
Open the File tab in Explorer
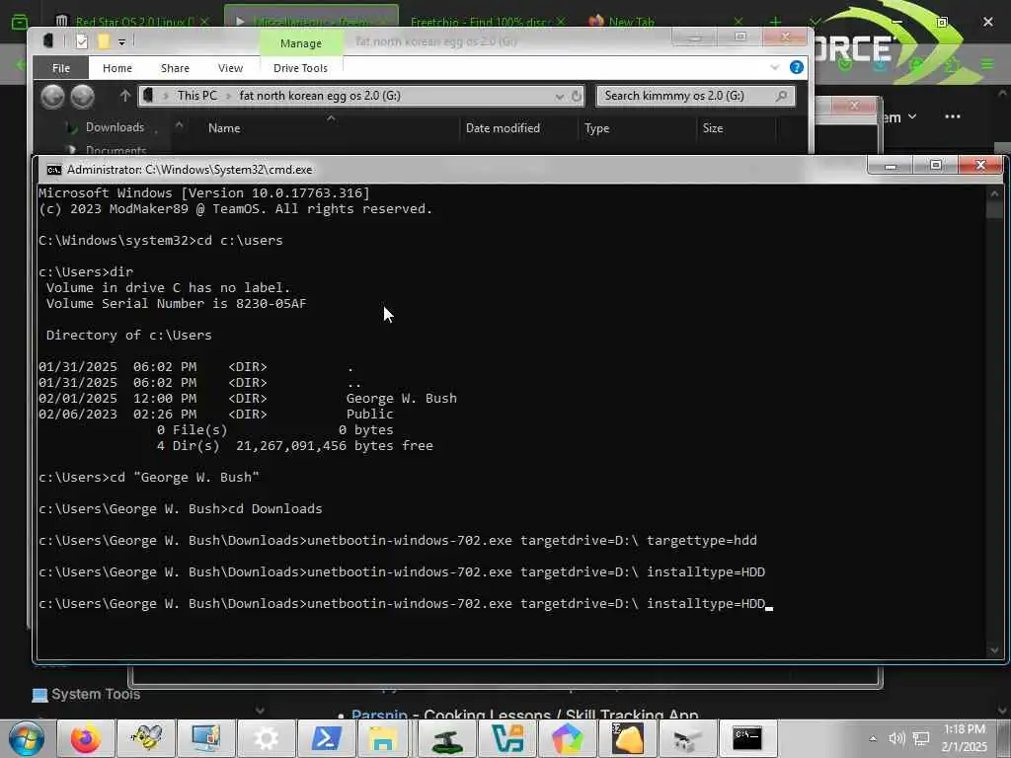tap(61, 68)
